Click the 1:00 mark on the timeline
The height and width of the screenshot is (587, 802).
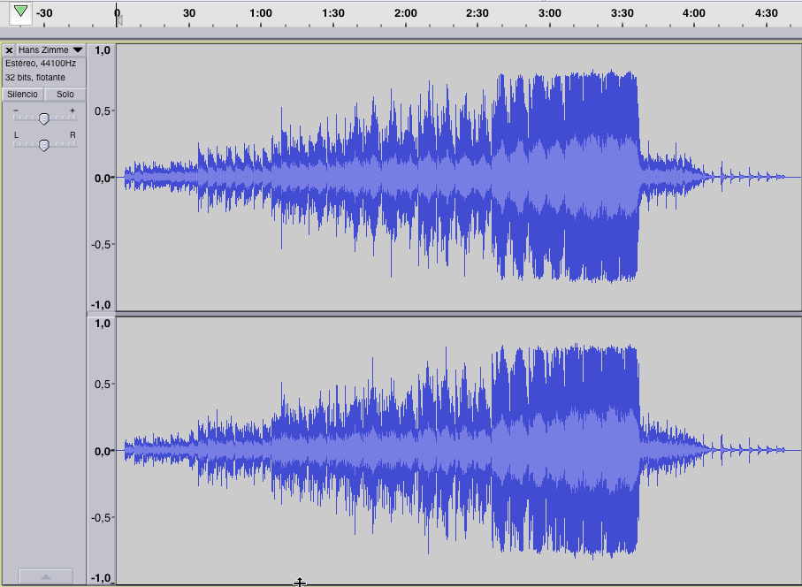[260, 13]
